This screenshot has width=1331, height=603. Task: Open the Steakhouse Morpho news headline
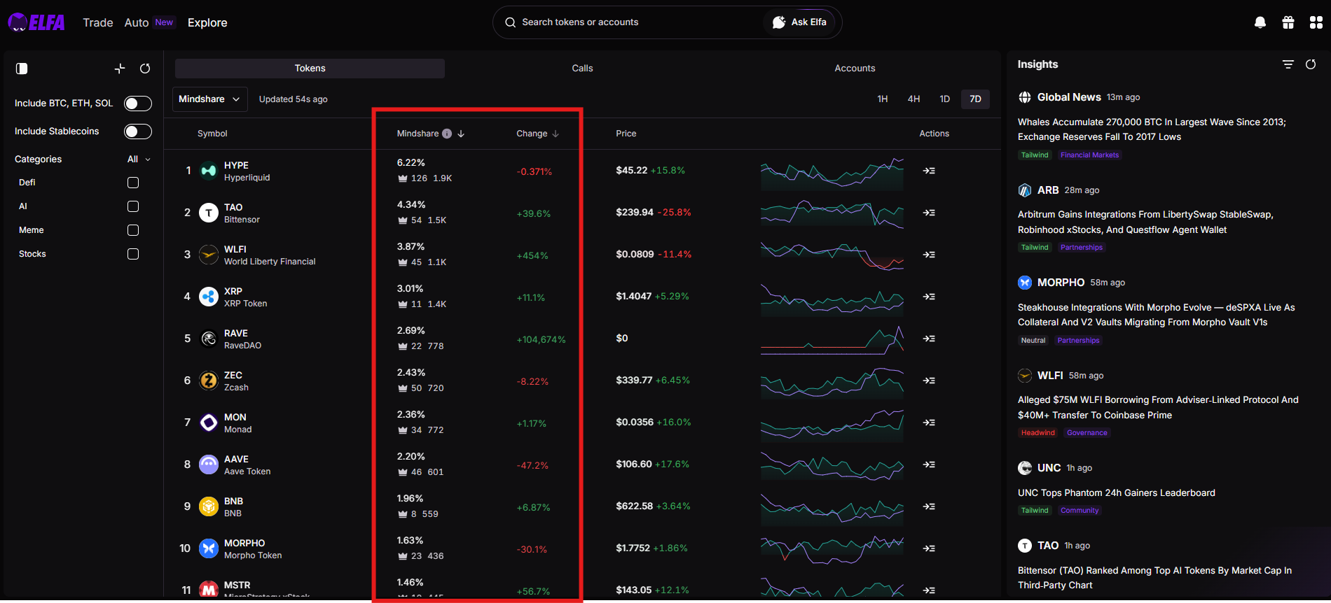tap(1157, 315)
